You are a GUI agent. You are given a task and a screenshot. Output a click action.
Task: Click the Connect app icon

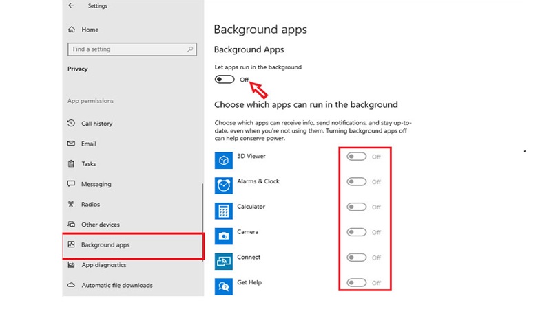[x=224, y=261]
